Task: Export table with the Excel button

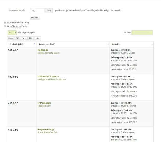Action: [24, 38]
